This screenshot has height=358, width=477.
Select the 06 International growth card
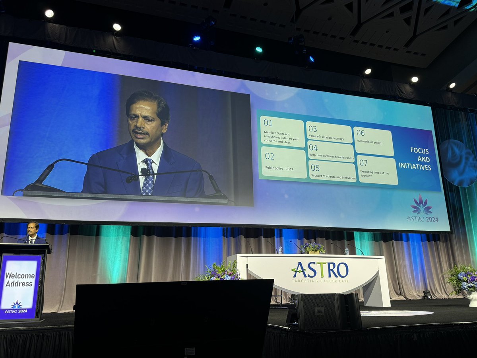point(374,141)
